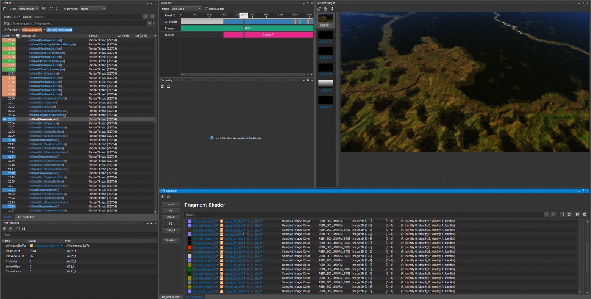
Task: Click red texture swatch in Image_123457 row
Action: click(190, 247)
